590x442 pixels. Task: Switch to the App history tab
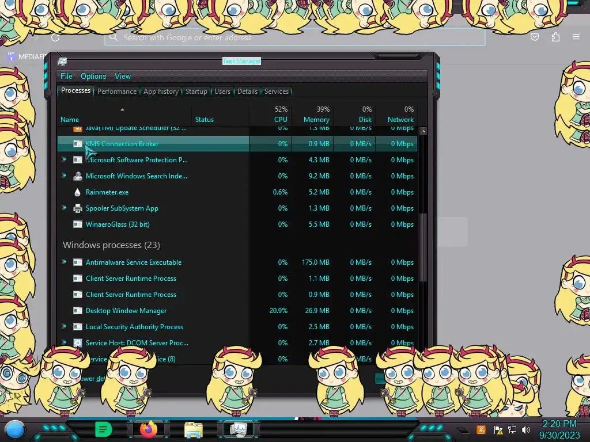tap(161, 92)
